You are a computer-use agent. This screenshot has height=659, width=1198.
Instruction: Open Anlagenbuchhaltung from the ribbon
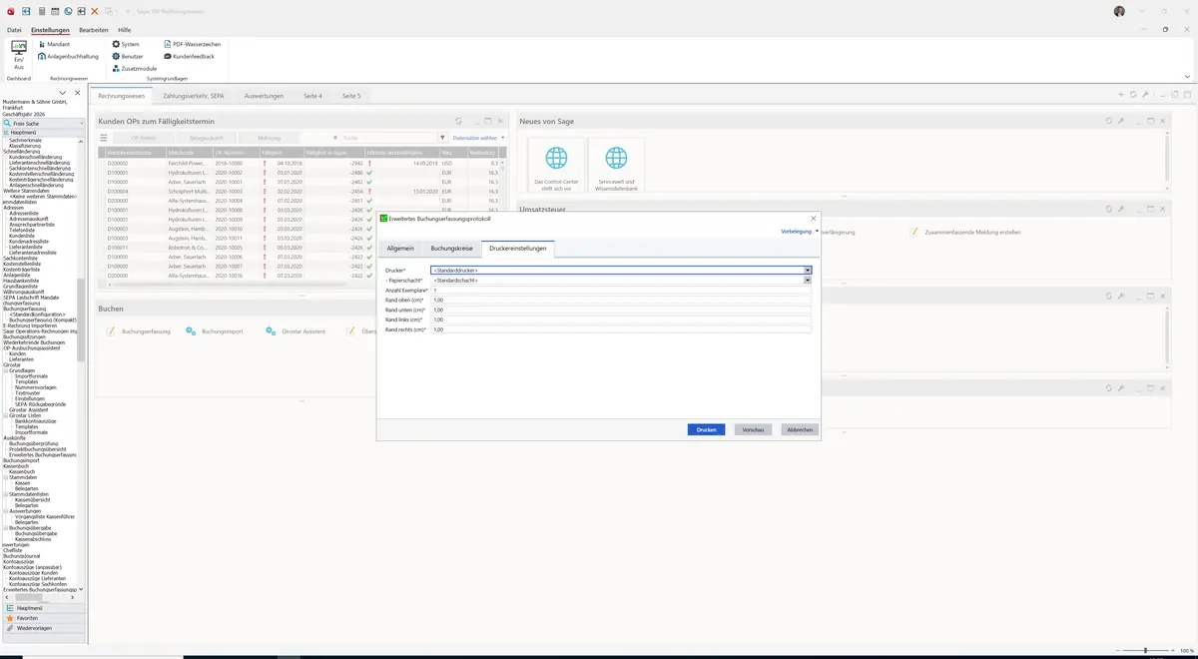(68, 57)
